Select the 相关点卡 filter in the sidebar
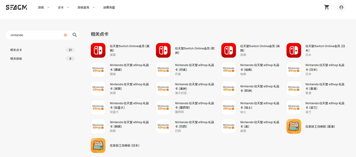The width and height of the screenshot is (356, 157). [x=43, y=50]
